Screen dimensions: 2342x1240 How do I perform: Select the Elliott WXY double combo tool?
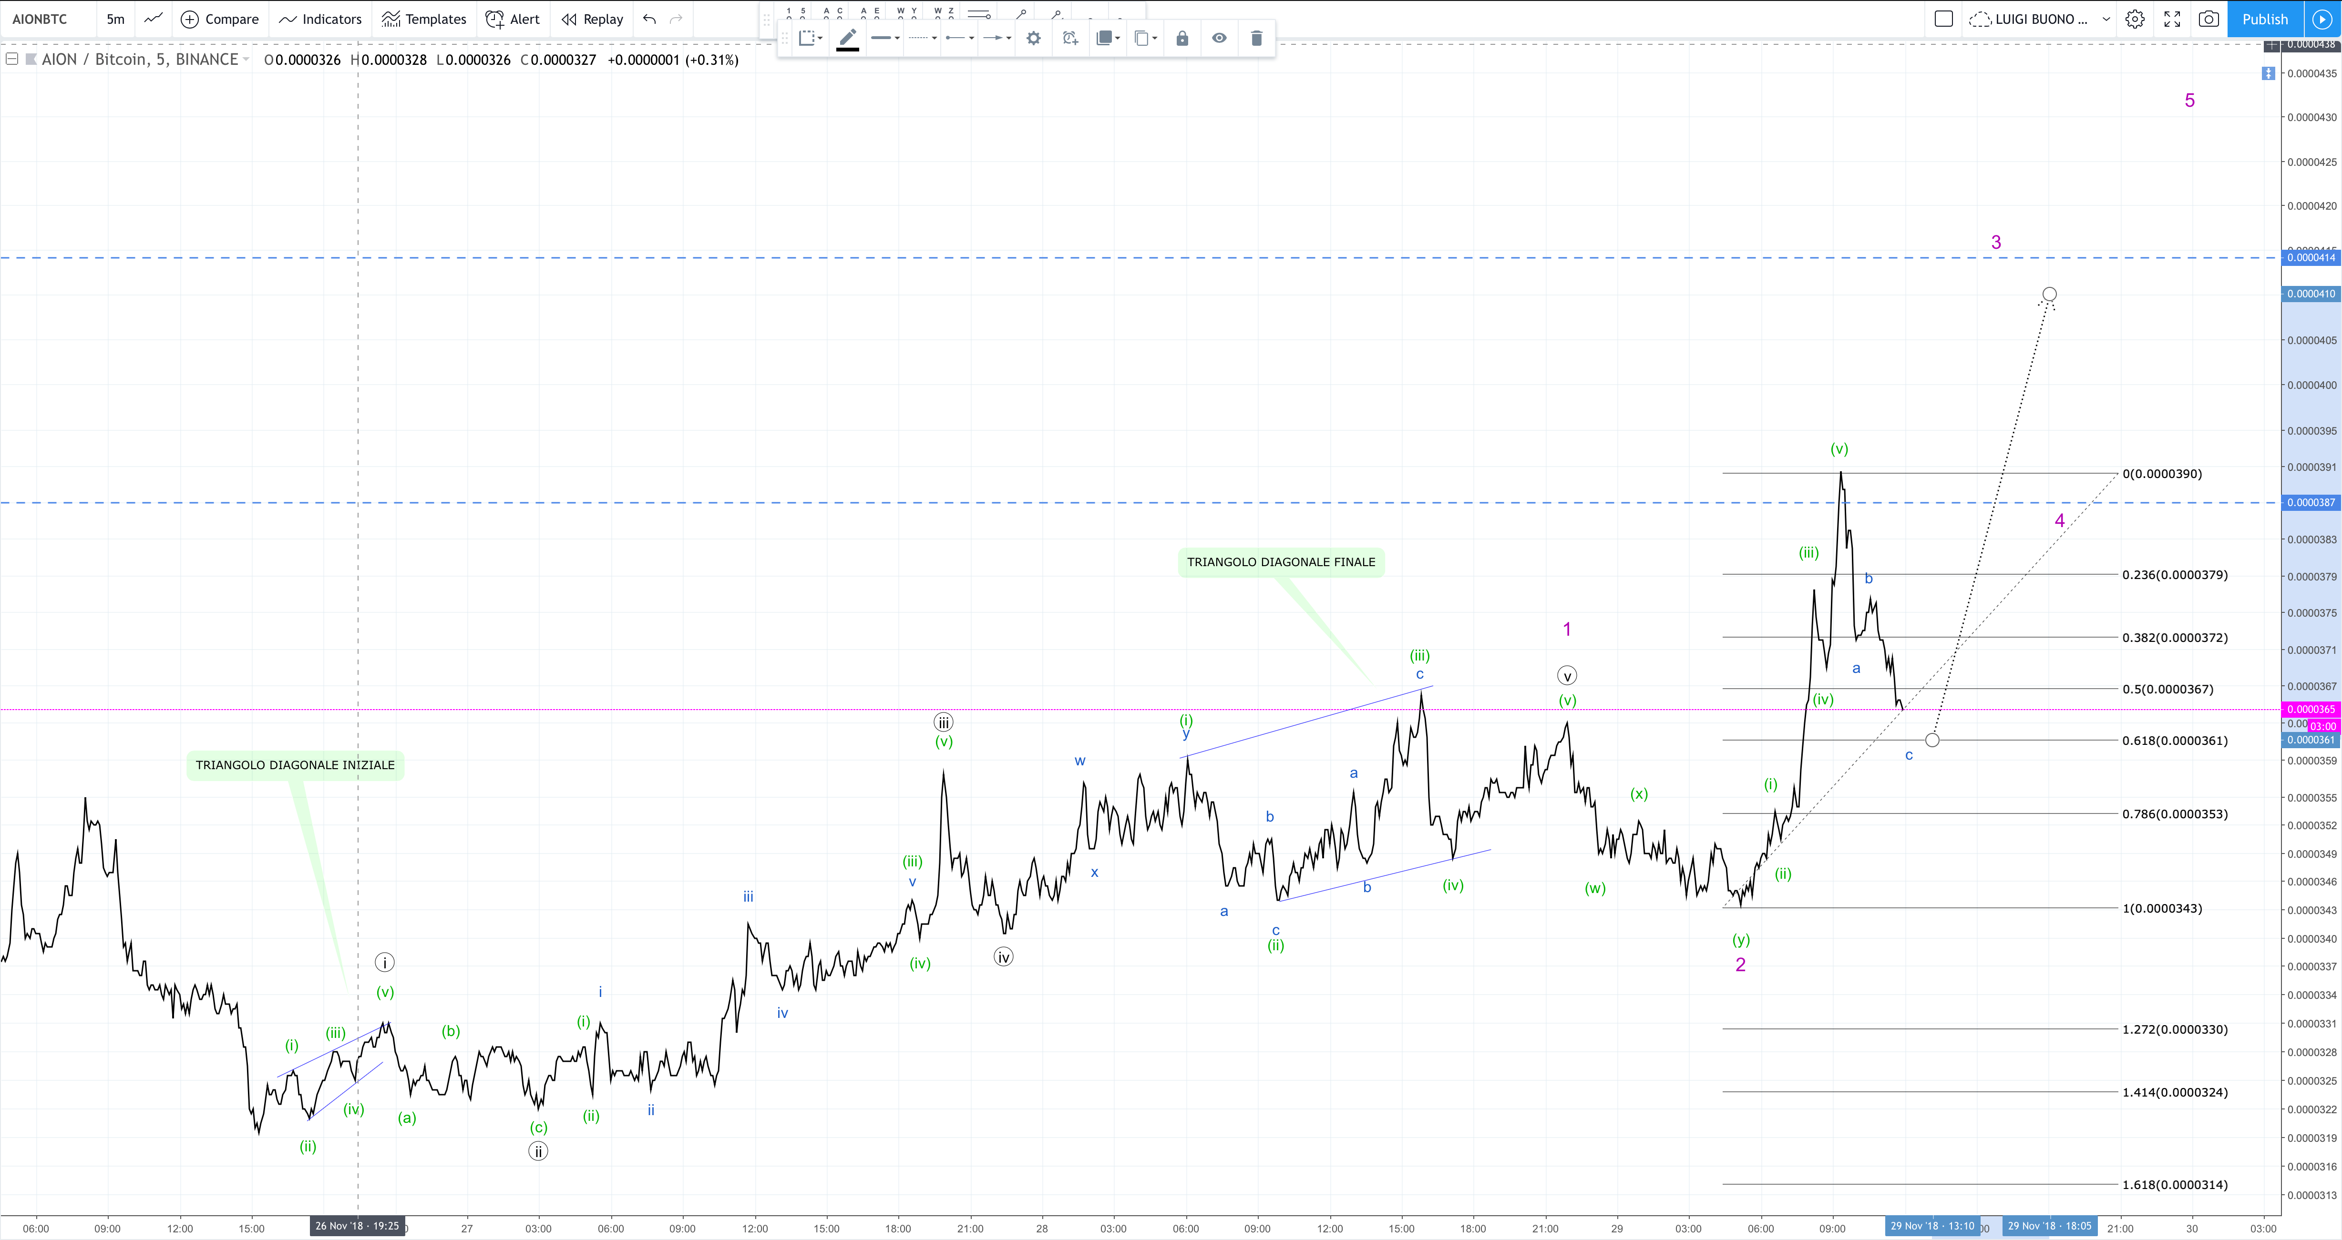point(907,12)
